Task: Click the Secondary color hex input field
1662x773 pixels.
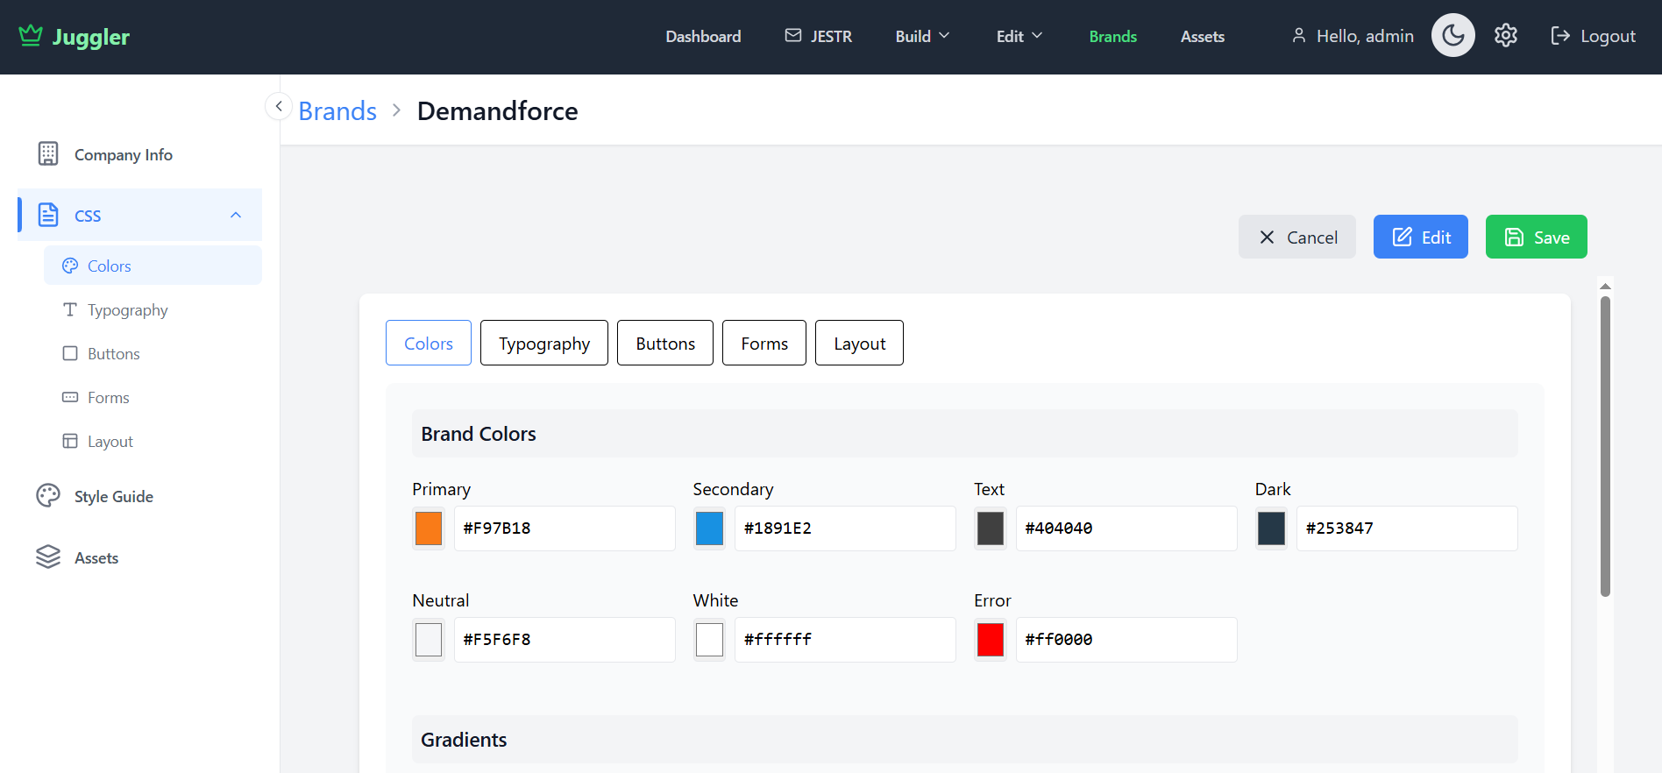Action: coord(844,528)
